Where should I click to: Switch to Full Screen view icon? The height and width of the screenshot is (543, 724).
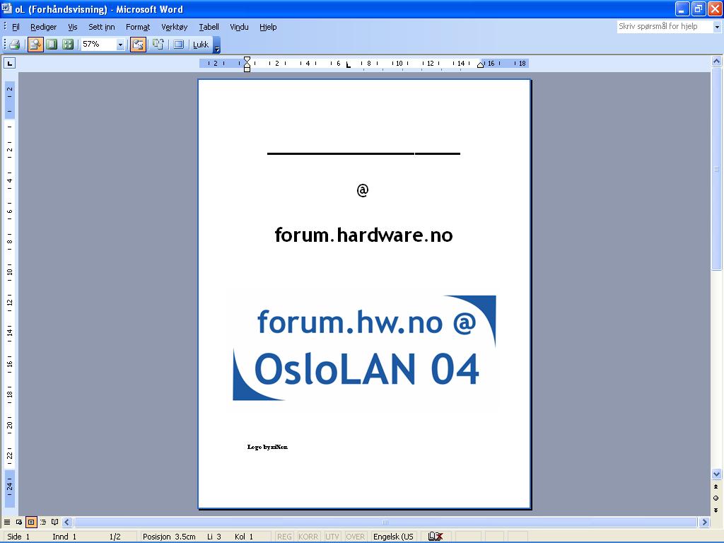179,45
